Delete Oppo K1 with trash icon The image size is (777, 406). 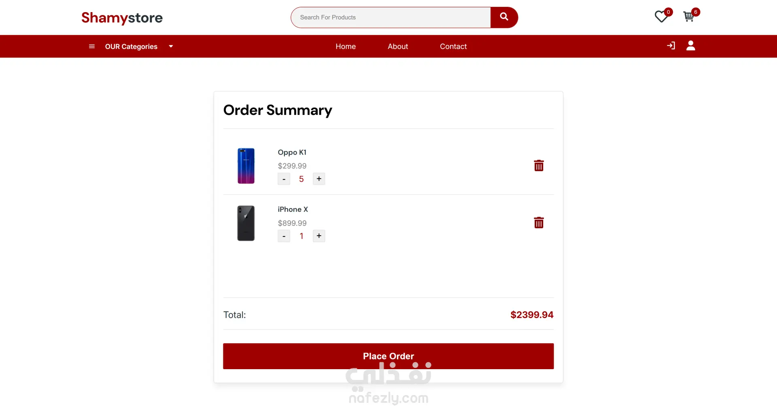[539, 166]
